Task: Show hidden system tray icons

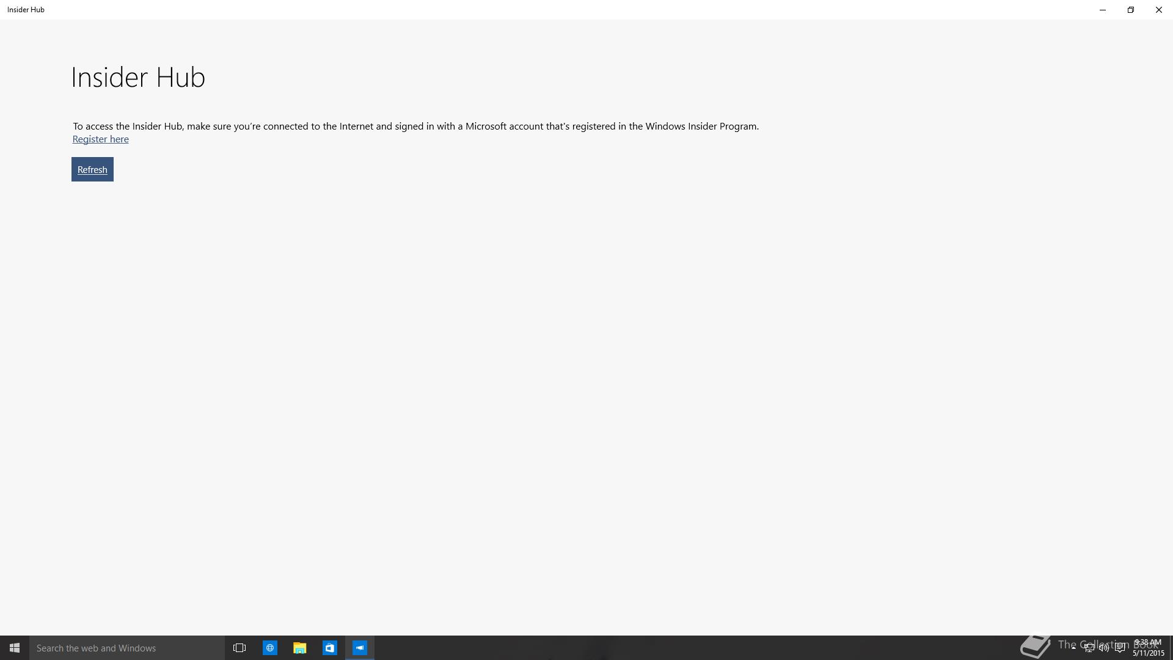Action: click(1073, 648)
